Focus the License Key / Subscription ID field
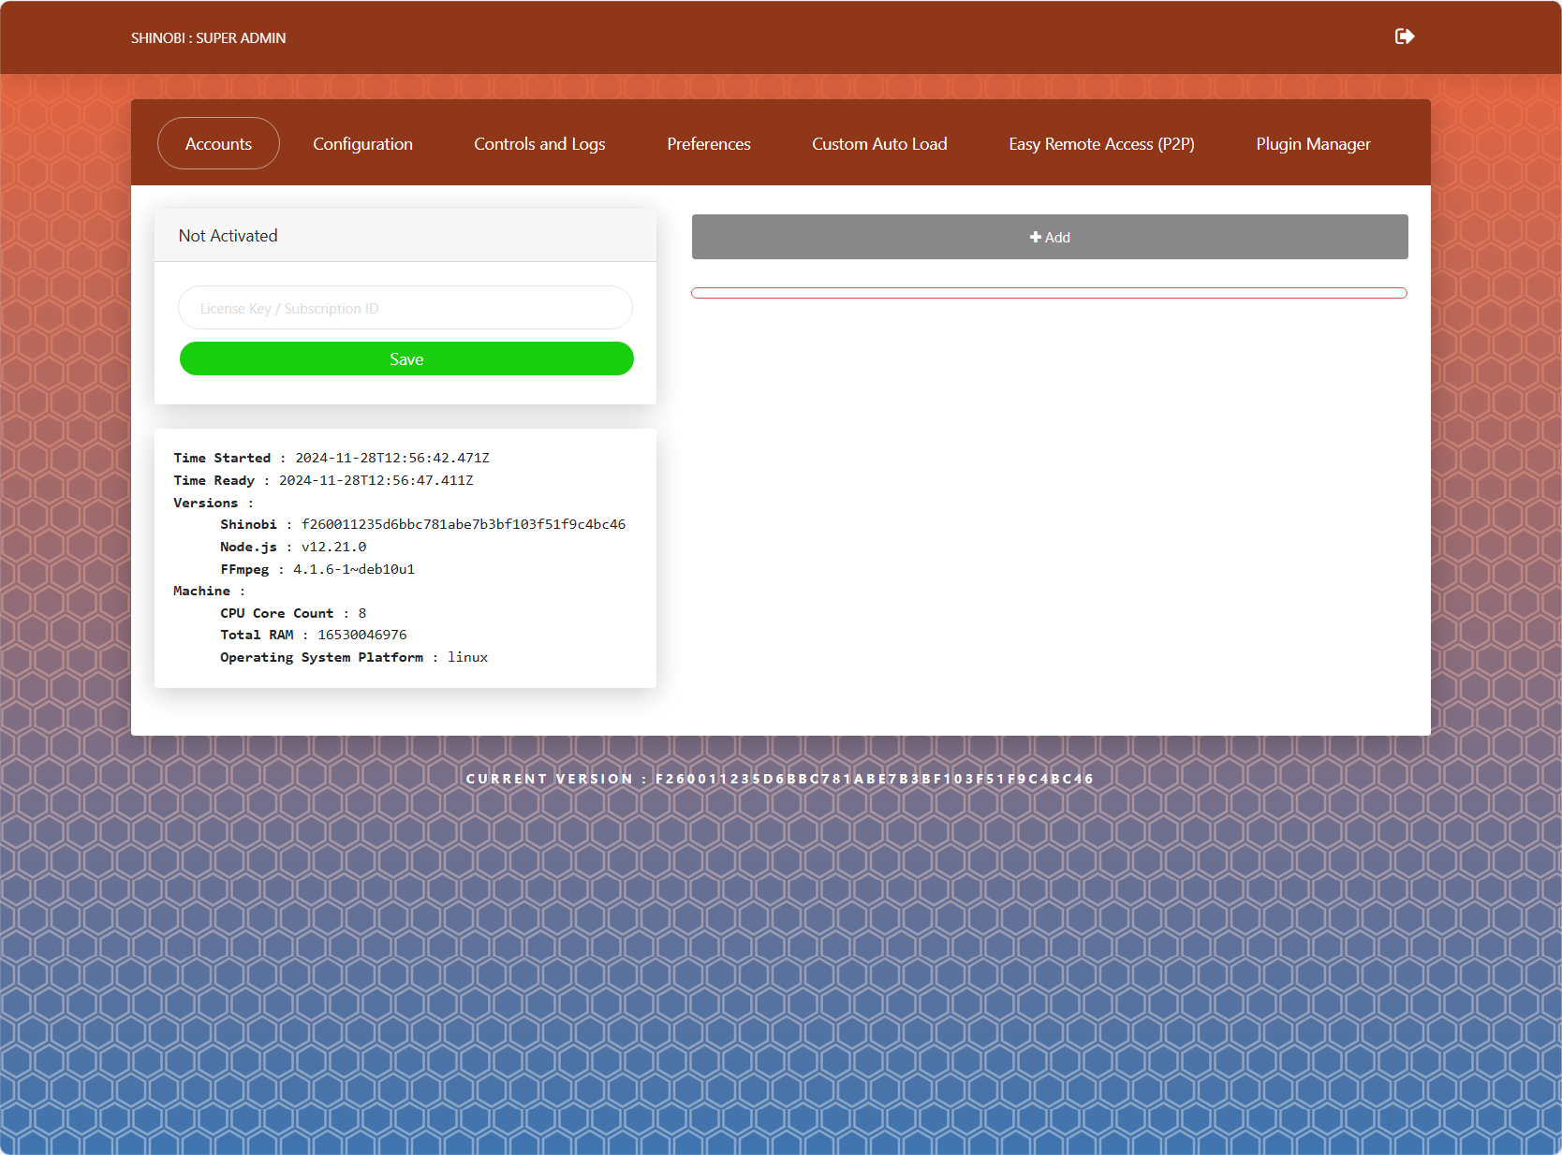 click(x=405, y=308)
